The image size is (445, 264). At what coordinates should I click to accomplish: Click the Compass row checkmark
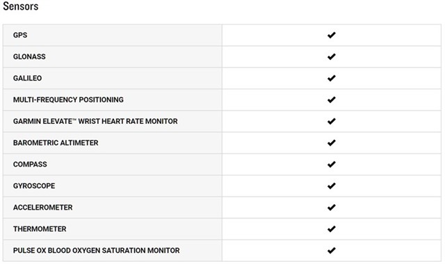tap(331, 164)
